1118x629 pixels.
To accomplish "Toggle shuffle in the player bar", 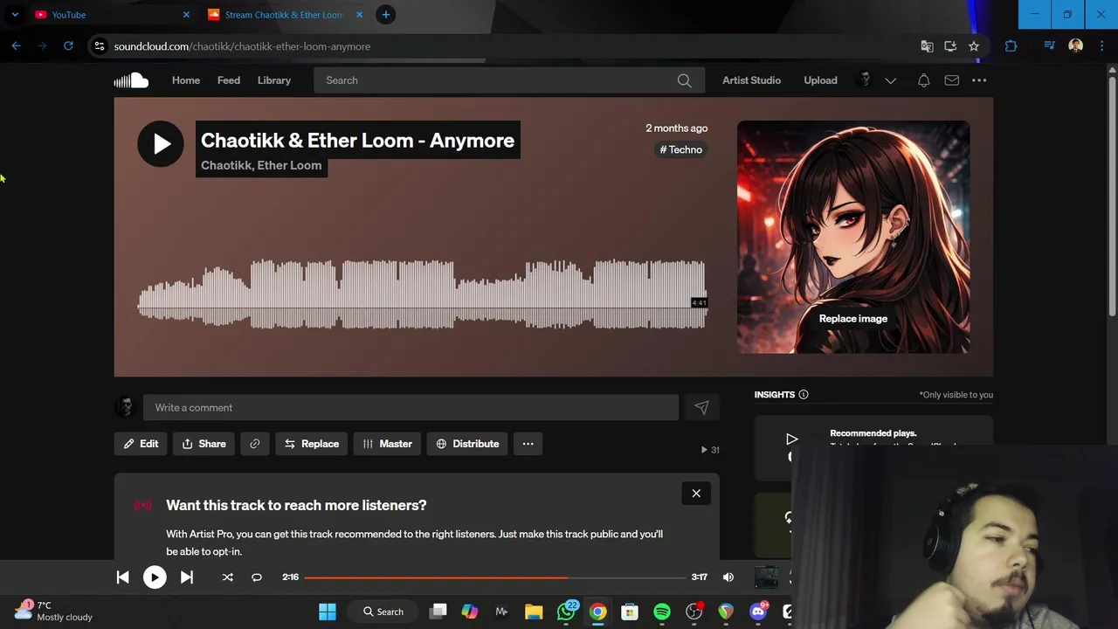I will pos(227,577).
